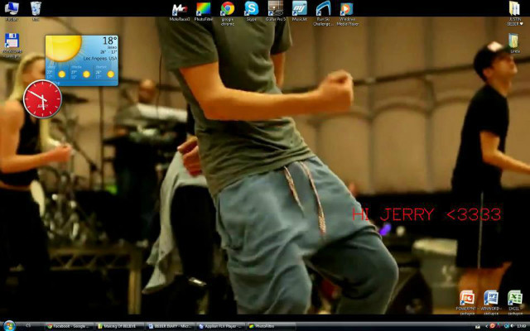Viewport: 530px width, 331px height.
Task: Click the 18° temperature in the weather gadget
Action: (x=109, y=41)
